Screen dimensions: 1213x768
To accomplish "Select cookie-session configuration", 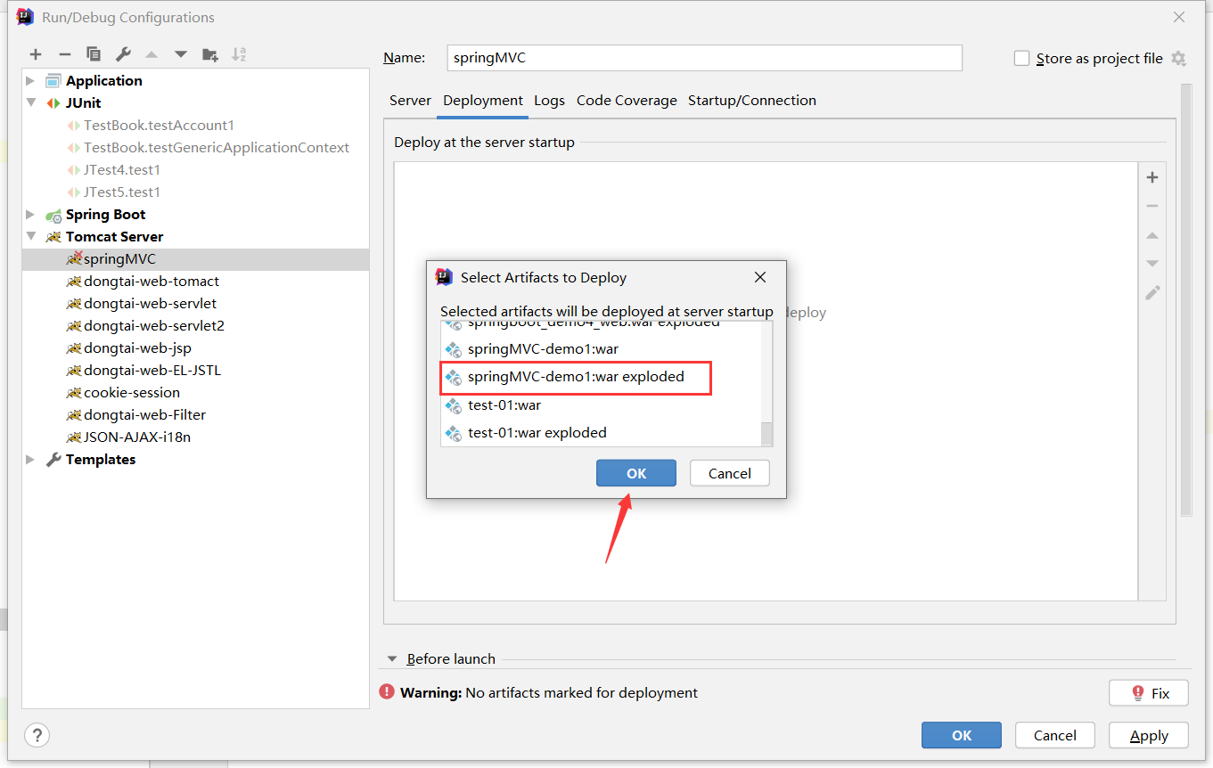I will coord(195,392).
